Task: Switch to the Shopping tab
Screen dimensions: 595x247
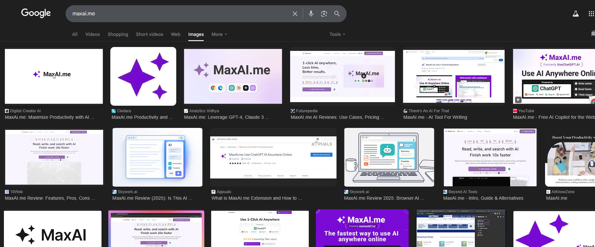Action: [x=118, y=34]
